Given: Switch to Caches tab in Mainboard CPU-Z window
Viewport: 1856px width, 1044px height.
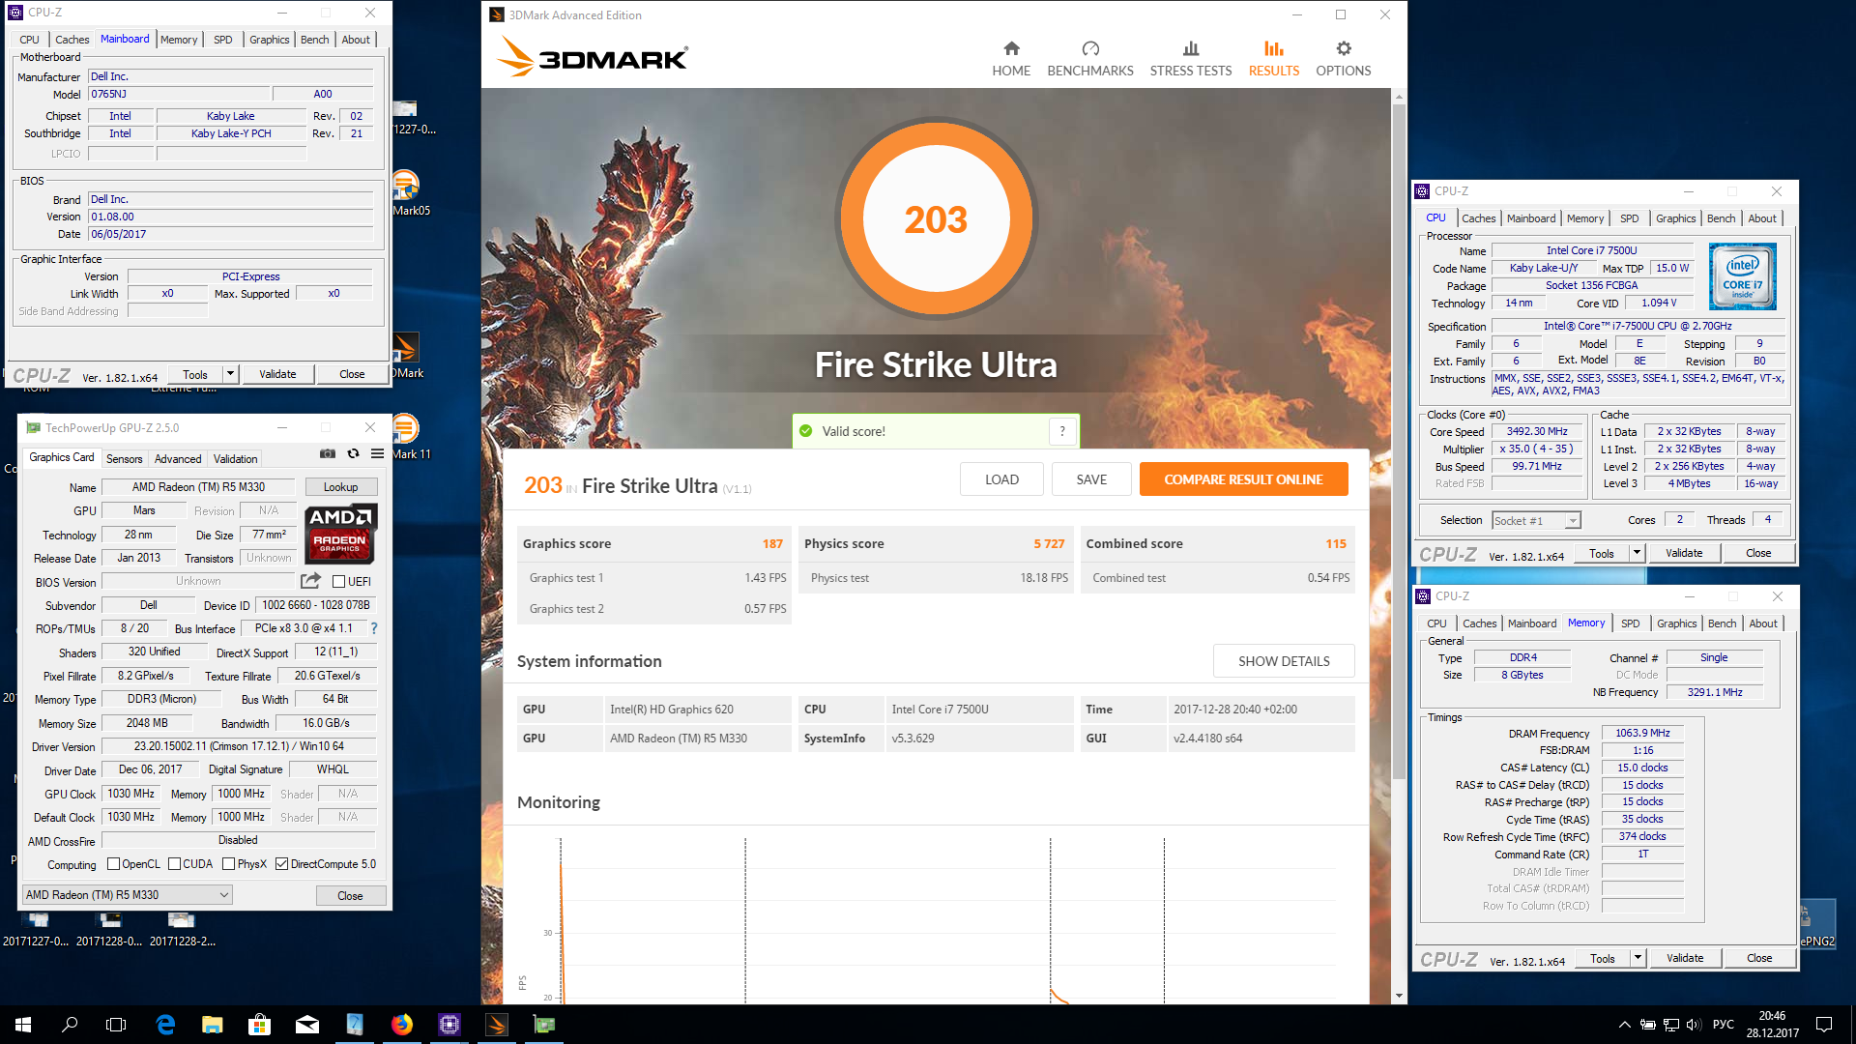Looking at the screenshot, I should pos(72,40).
